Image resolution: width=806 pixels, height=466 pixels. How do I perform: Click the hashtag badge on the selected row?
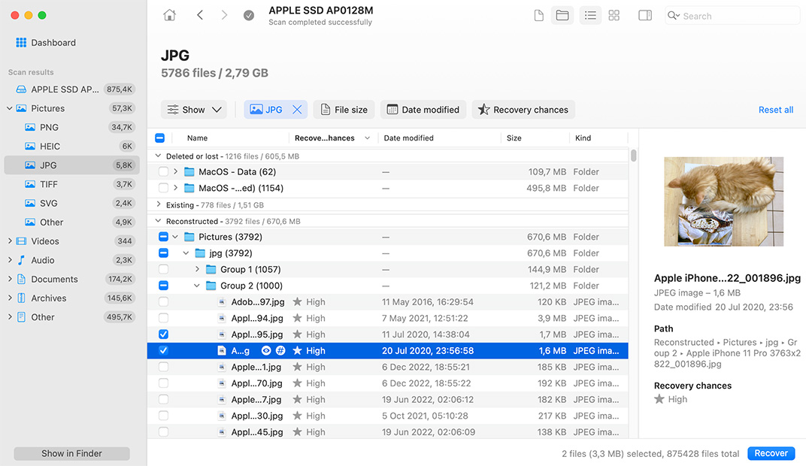281,350
